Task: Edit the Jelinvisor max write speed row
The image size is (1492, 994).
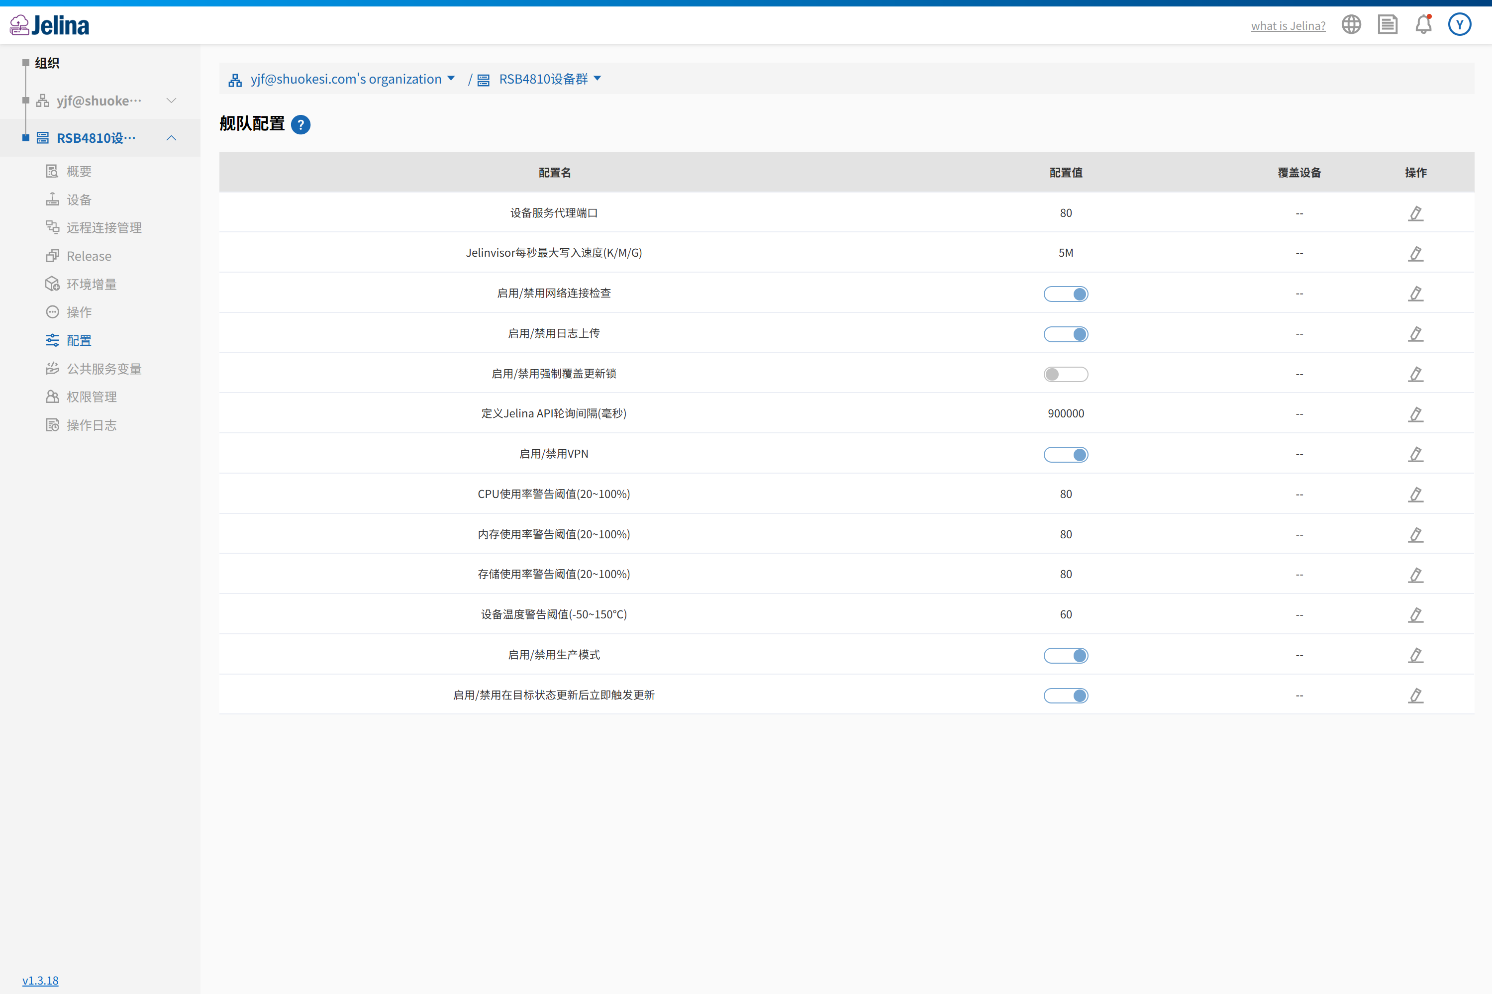Action: (1415, 254)
